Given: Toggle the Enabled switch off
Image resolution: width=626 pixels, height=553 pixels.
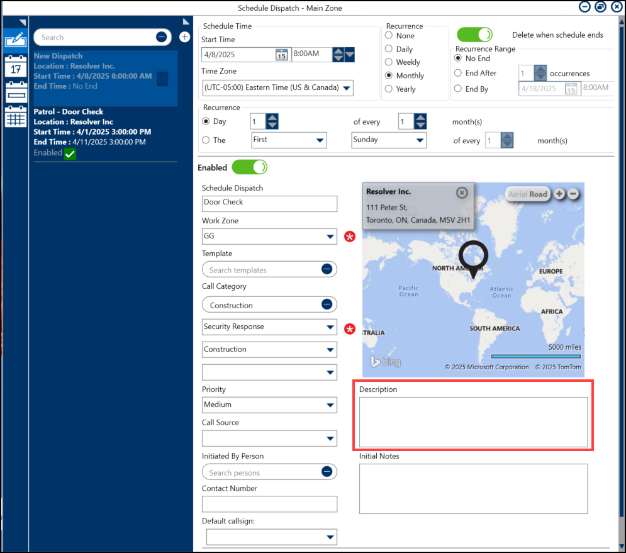Looking at the screenshot, I should [x=250, y=167].
